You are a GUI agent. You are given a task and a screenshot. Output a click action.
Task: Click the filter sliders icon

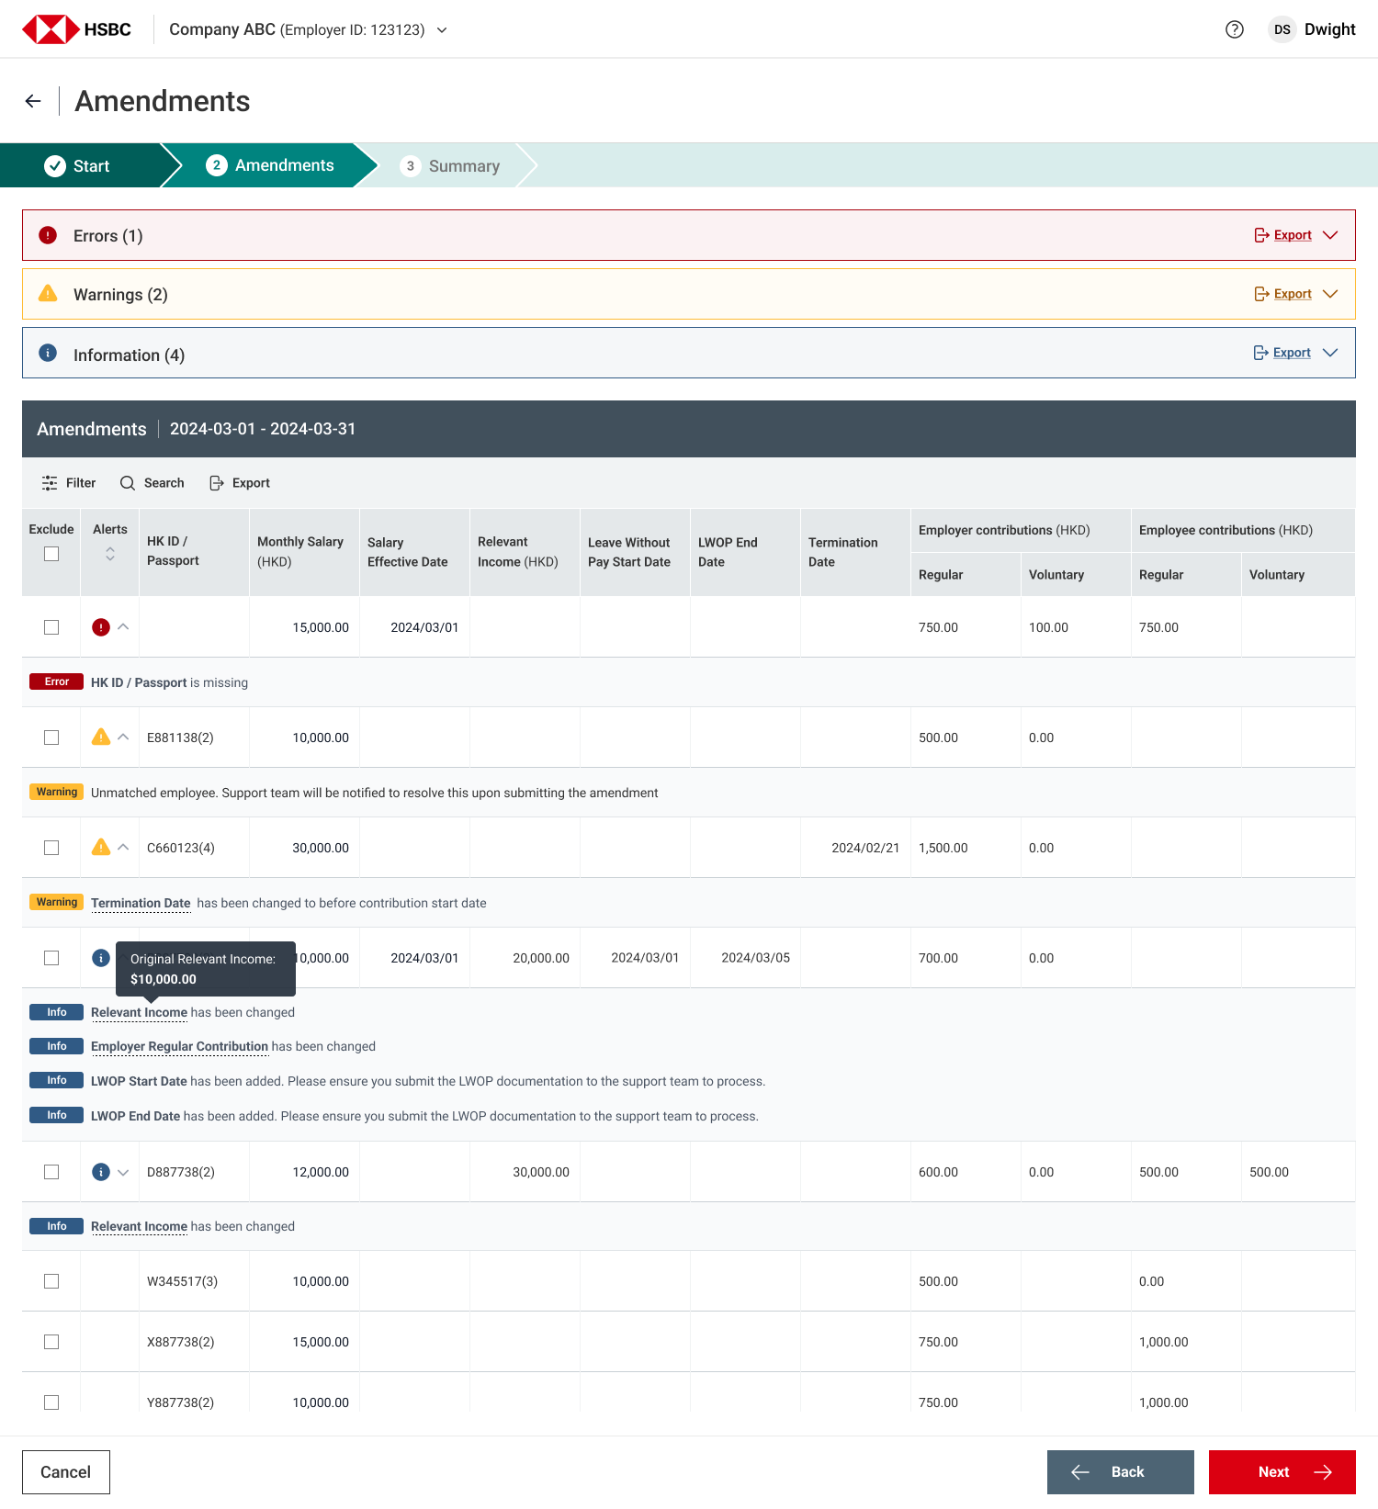click(x=50, y=483)
